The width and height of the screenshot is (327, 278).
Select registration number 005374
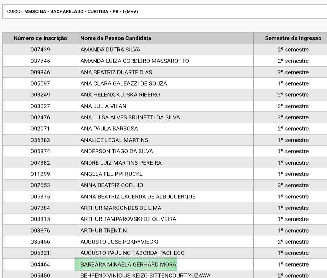coord(40,151)
